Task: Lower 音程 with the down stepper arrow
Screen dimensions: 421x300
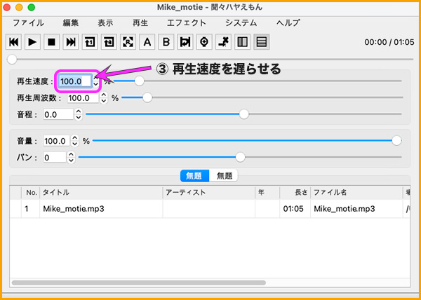Action: [78, 118]
